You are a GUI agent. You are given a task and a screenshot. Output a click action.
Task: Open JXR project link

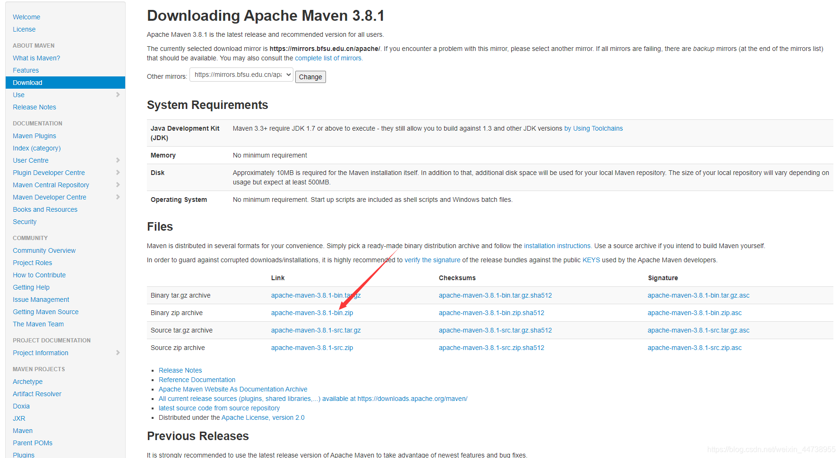pos(19,418)
